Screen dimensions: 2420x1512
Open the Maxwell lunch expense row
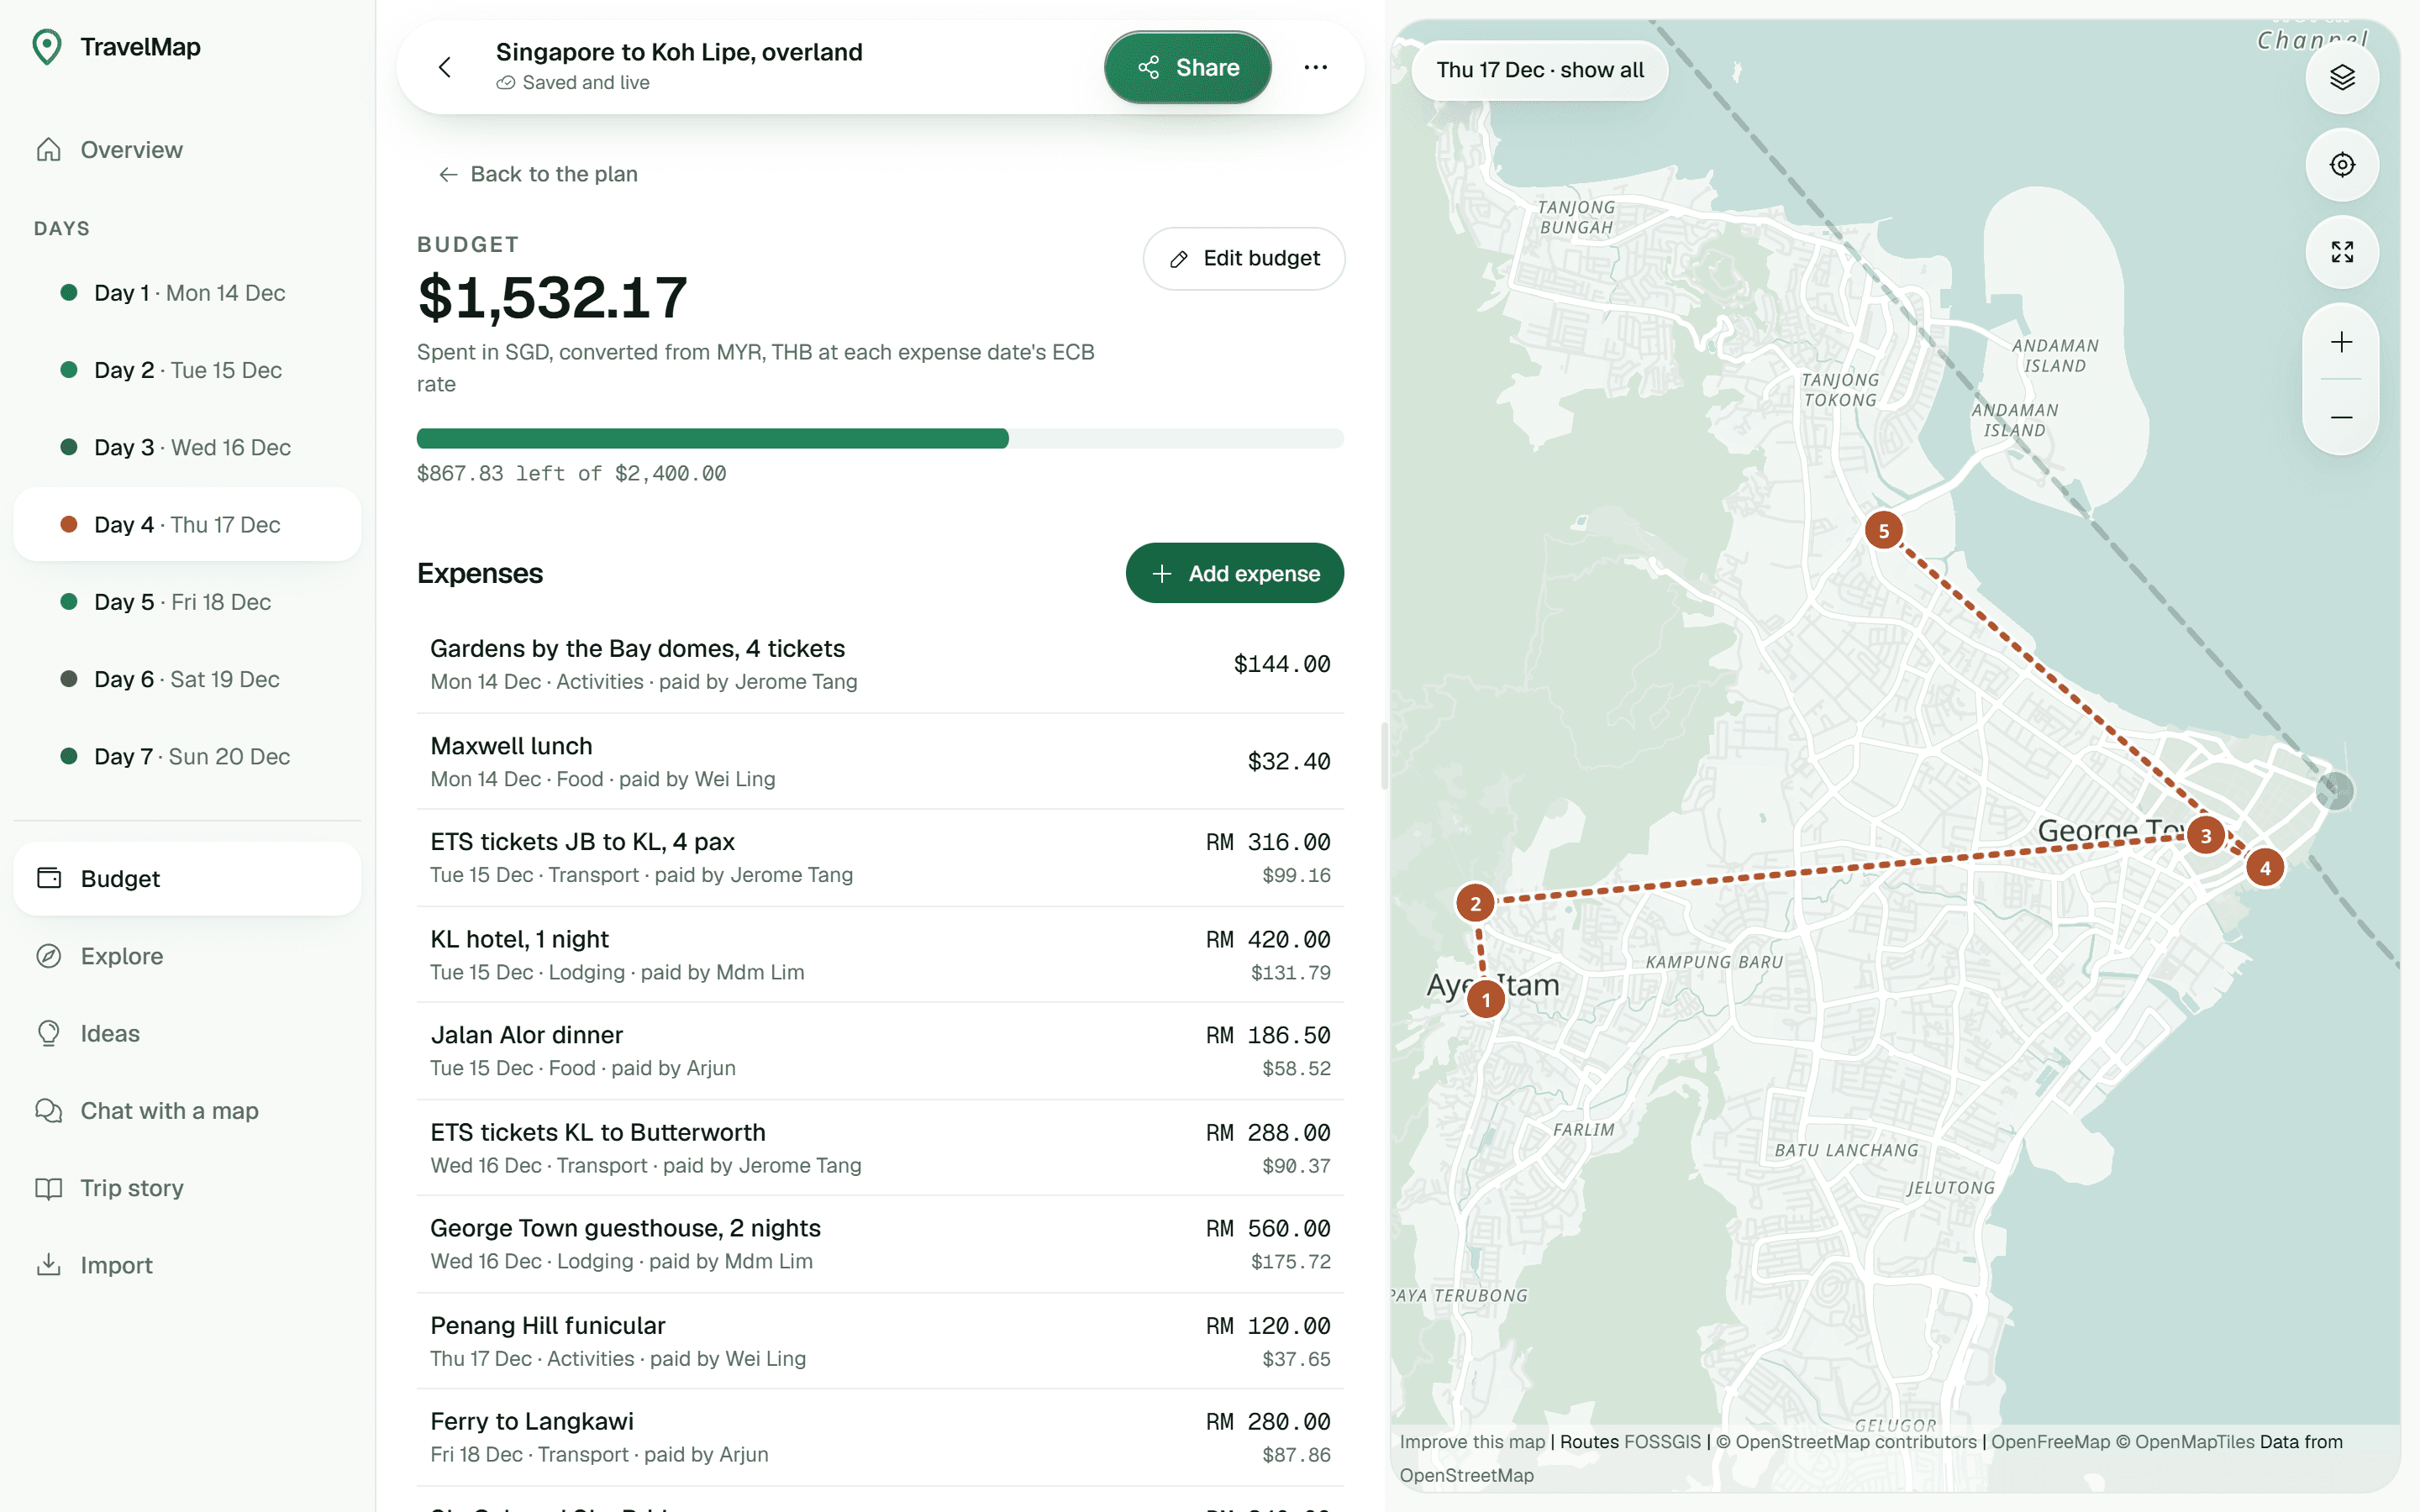tap(880, 761)
